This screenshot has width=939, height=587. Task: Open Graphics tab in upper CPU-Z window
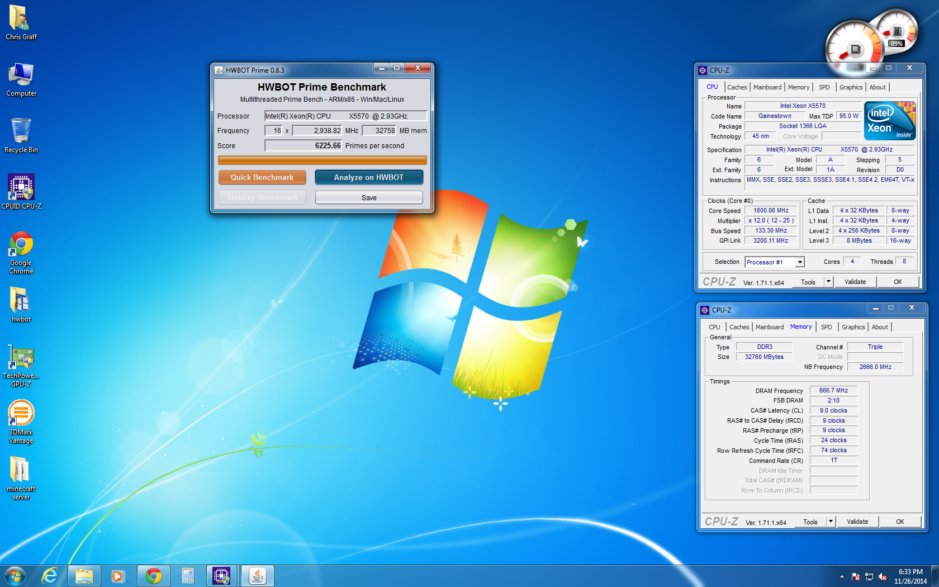(x=851, y=87)
